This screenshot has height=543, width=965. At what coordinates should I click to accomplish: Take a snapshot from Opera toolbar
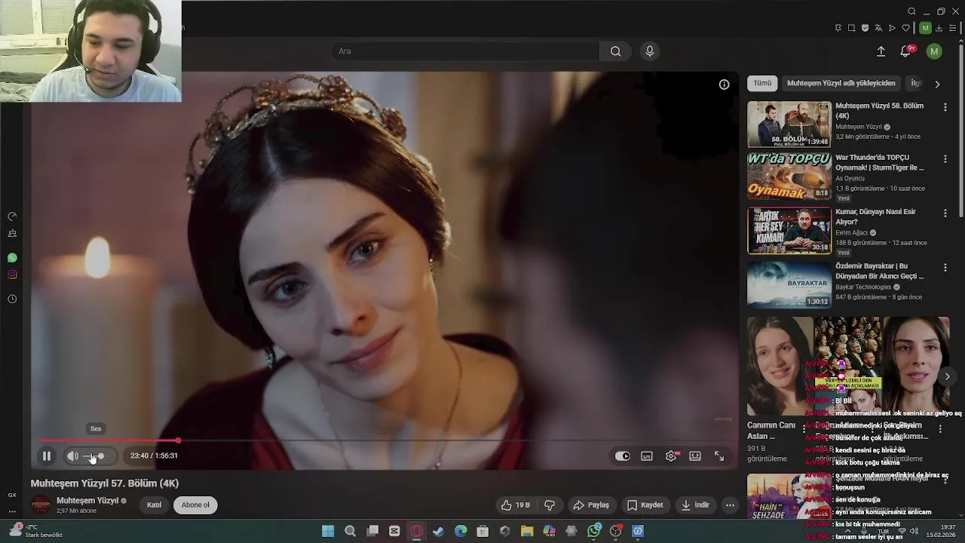tap(851, 28)
